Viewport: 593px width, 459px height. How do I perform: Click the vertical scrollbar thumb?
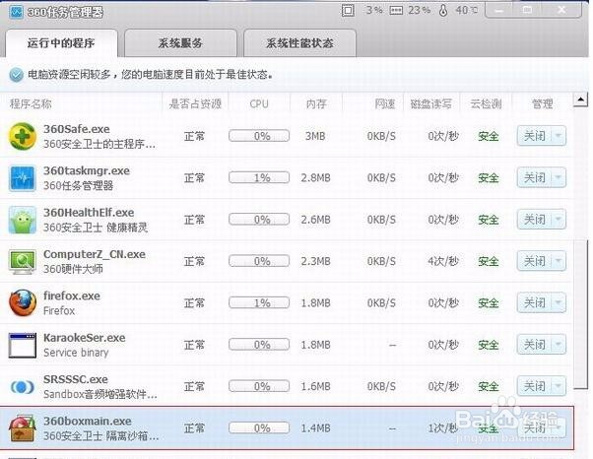pyautogui.click(x=581, y=313)
